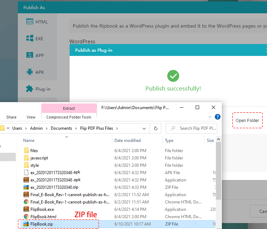Open the Plug-in puzzle piece option
The width and height of the screenshot is (267, 229).
click(30, 89)
